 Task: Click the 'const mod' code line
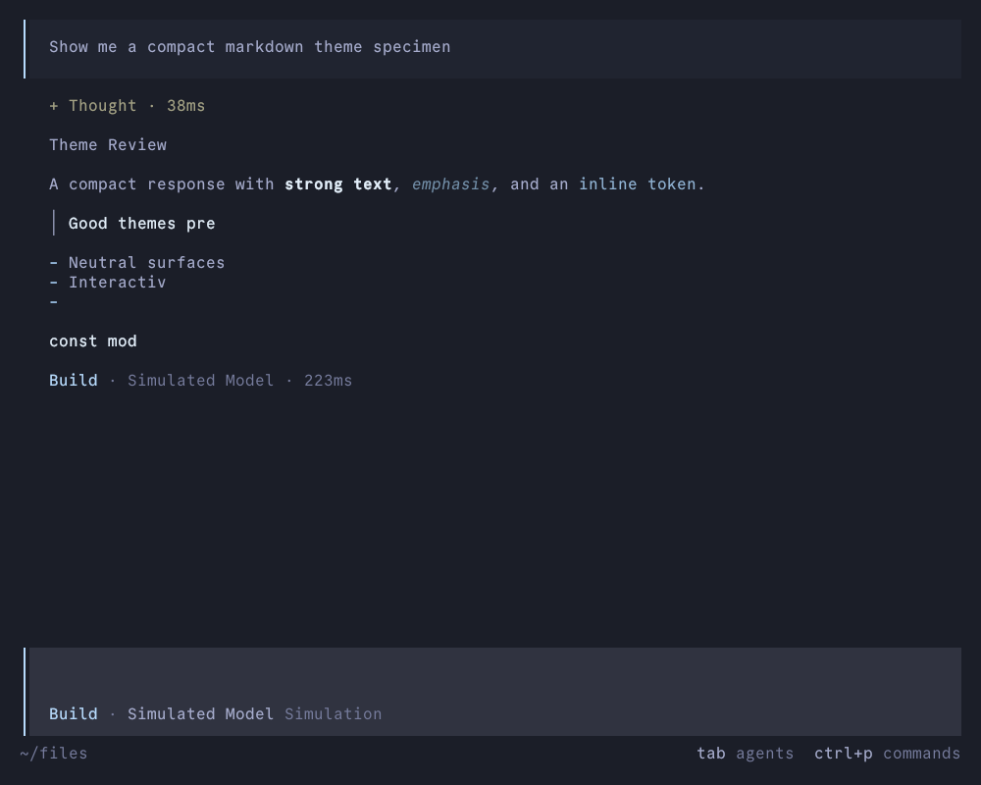(92, 341)
